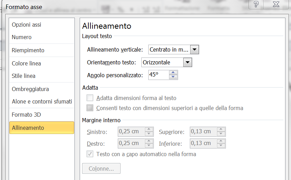
Task: Toggle Adatta dimensioni forma al testo
Action: [90, 98]
